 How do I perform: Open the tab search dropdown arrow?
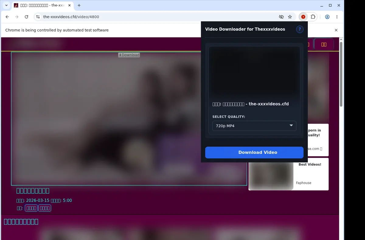6,5
